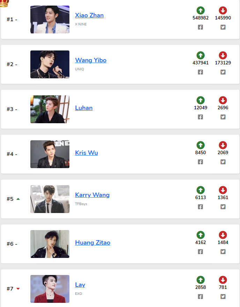Share Lay on Facebook
Screen dimensions: 240x307
click(201, 297)
